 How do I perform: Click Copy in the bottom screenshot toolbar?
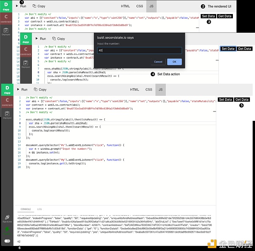[40, 89]
